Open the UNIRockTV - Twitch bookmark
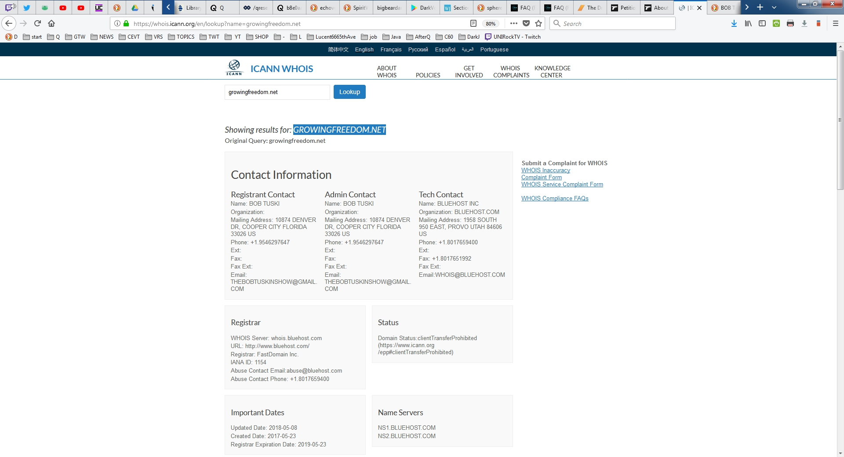 tap(513, 37)
